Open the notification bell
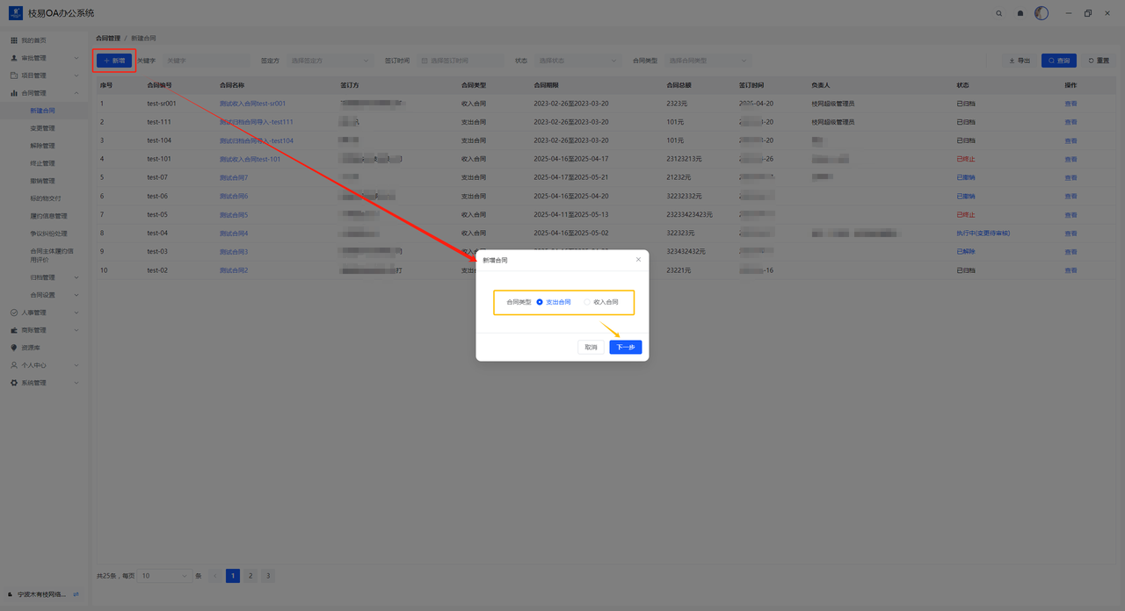Viewport: 1125px width, 611px height. coord(1020,13)
